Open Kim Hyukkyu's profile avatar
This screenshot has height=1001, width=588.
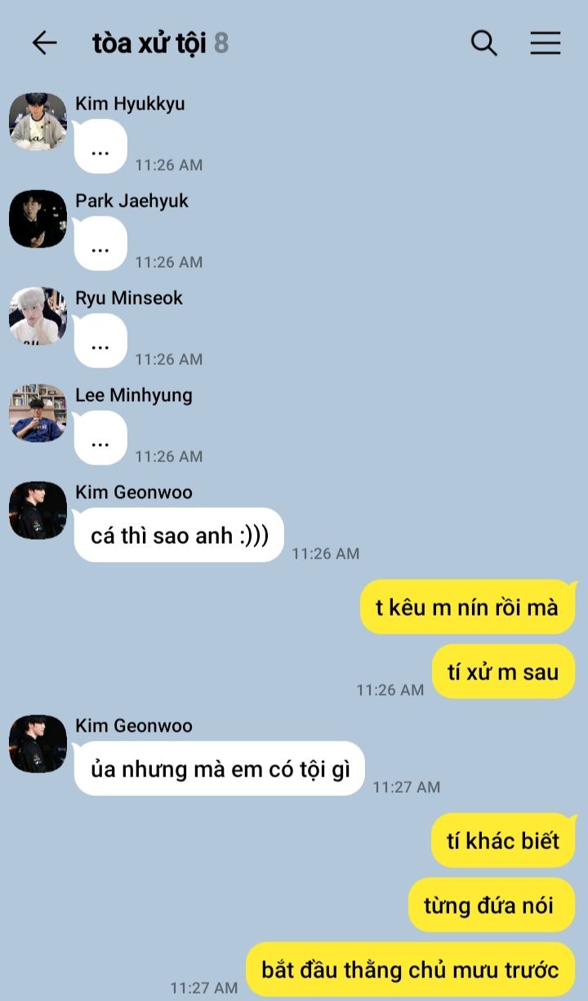(x=38, y=122)
